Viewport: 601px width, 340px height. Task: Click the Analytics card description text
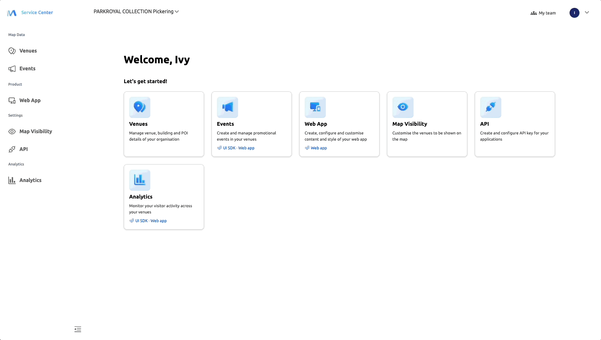pos(161,209)
